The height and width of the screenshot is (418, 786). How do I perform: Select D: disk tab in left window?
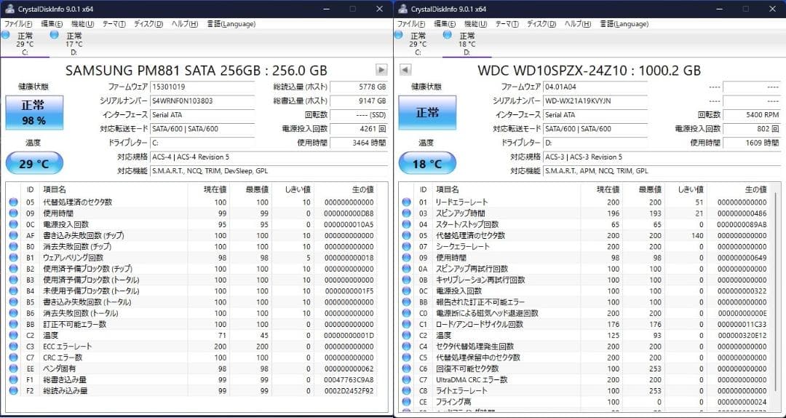[74, 44]
